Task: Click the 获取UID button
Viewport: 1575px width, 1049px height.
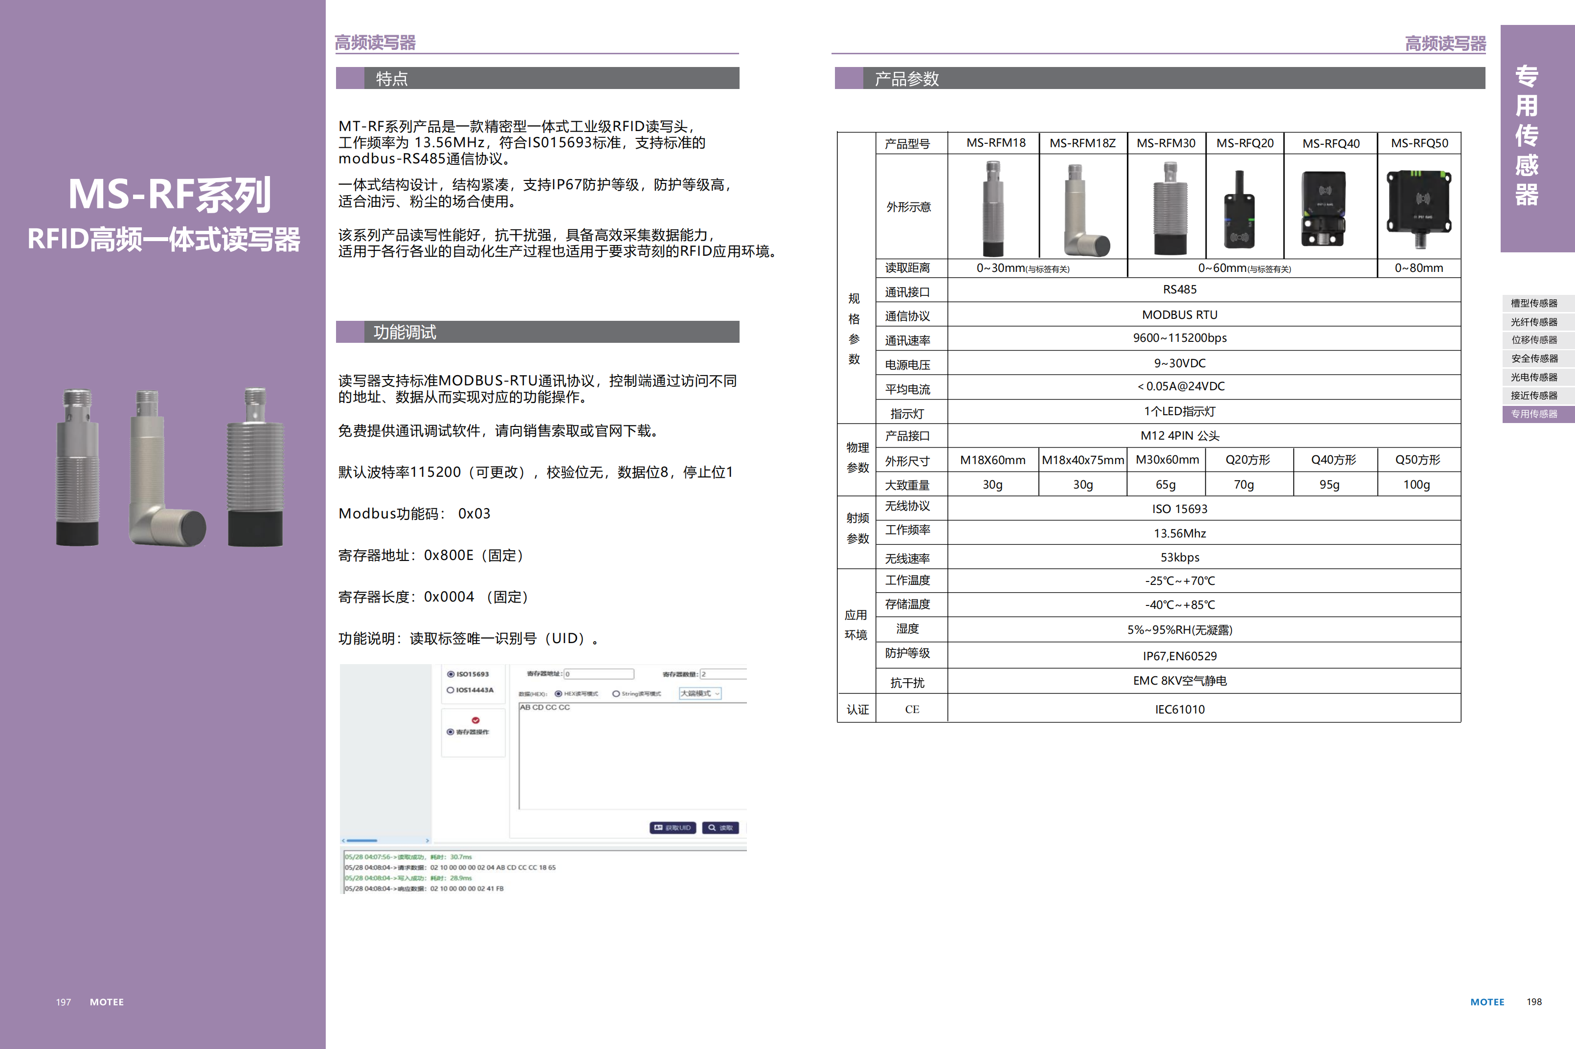Action: coord(673,828)
